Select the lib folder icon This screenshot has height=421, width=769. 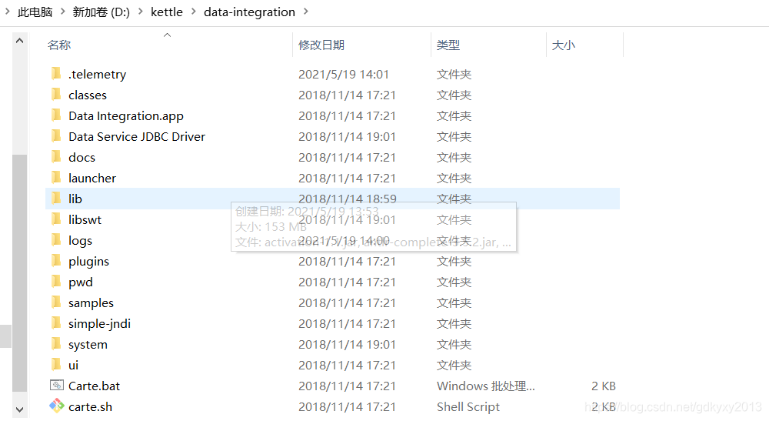(x=56, y=199)
